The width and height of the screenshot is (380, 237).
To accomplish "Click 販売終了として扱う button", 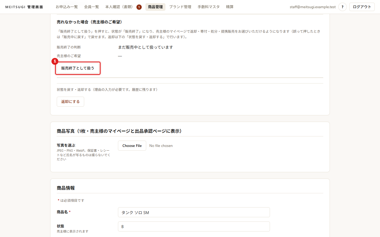I will tap(78, 68).
